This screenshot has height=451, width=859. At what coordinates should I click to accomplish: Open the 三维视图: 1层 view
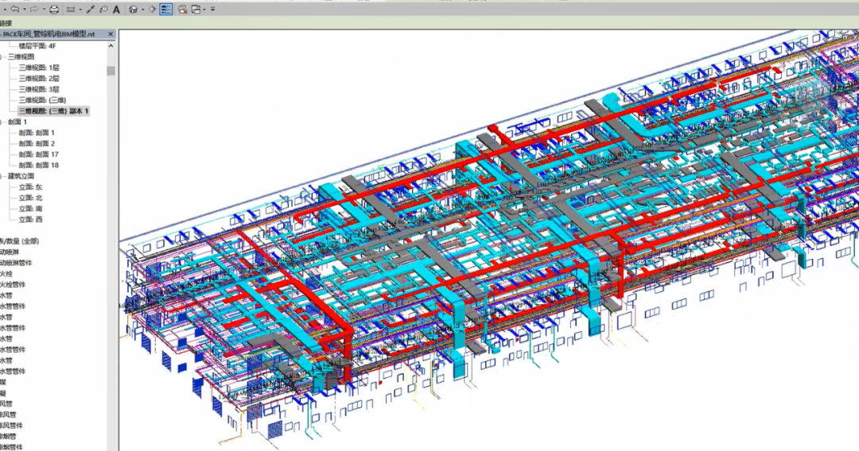point(39,68)
